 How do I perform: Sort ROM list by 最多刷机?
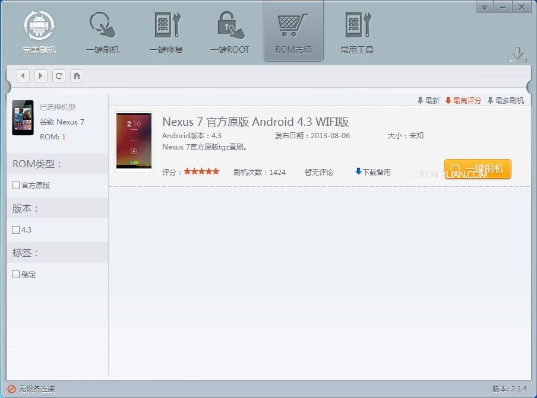click(506, 100)
